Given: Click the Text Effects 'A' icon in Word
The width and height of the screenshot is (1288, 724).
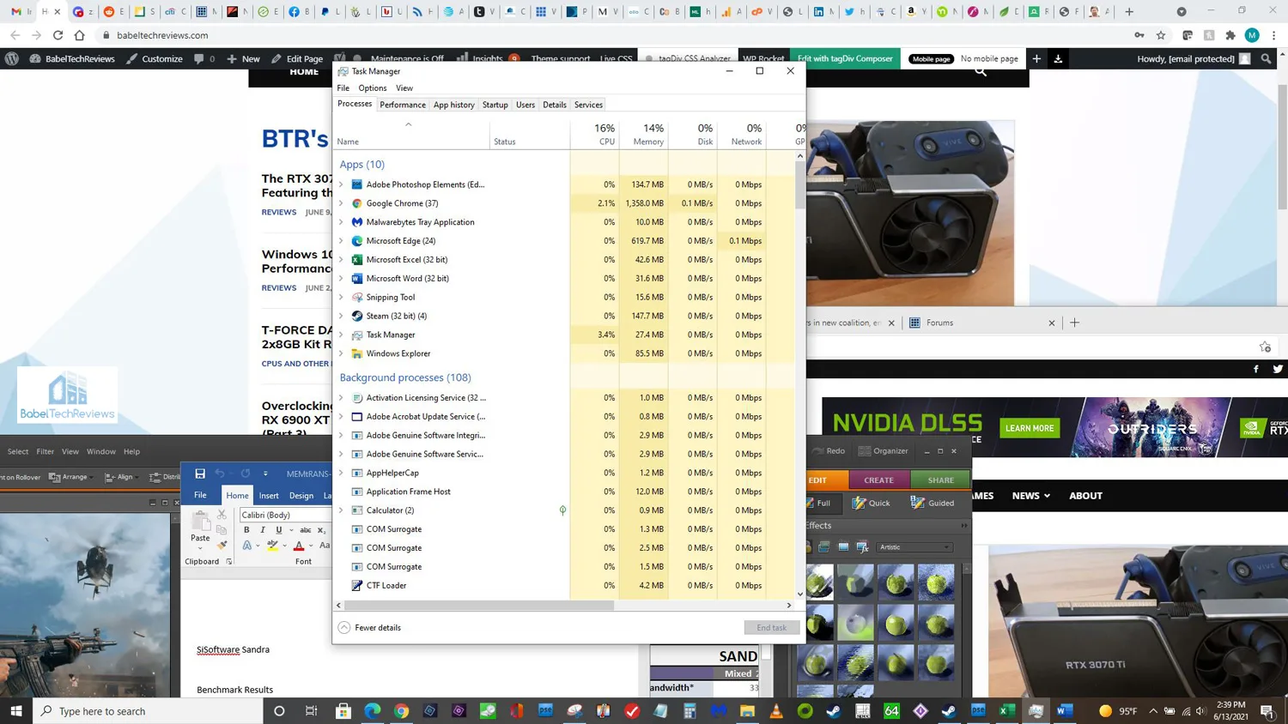Looking at the screenshot, I should [247, 546].
